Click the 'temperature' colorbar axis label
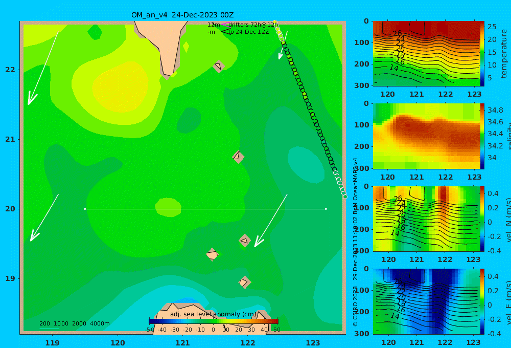Screen dimensions: 511x348 504,54
